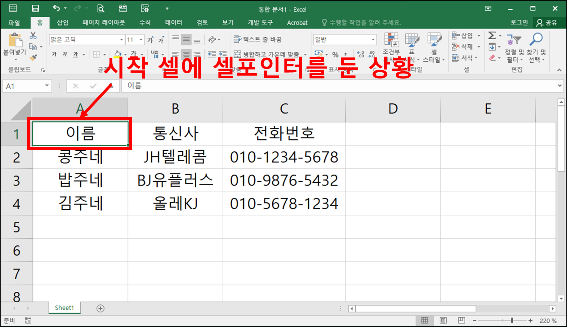The height and width of the screenshot is (327, 567).
Task: Click the Undo arrow icon
Action: (56, 8)
